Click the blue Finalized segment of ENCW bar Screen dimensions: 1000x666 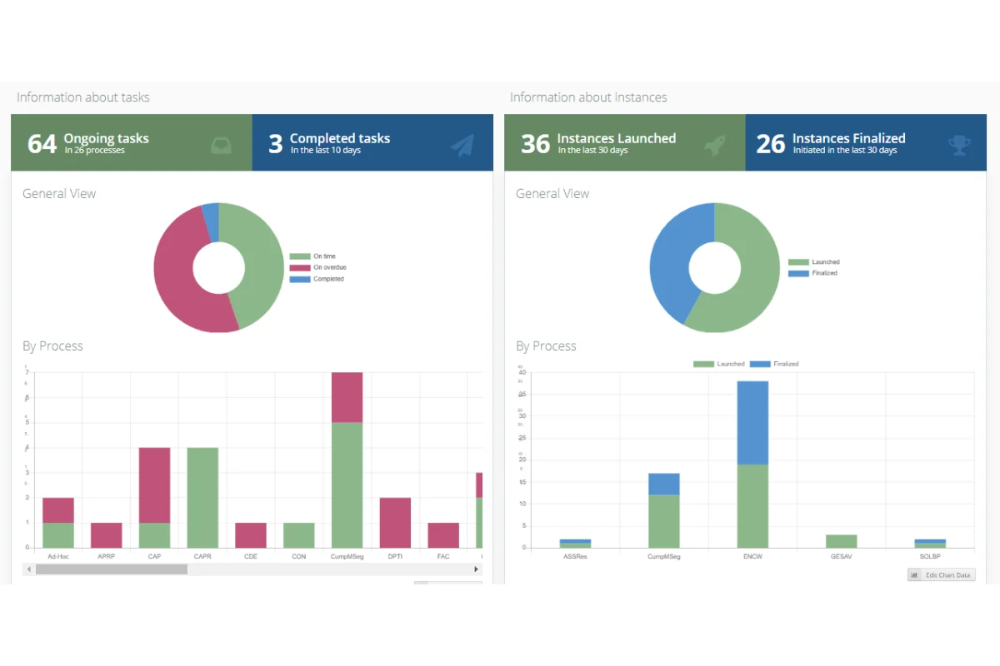click(x=752, y=423)
